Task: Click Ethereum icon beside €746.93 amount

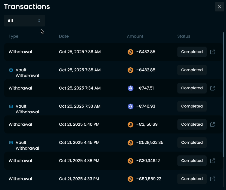Action: 130,106
